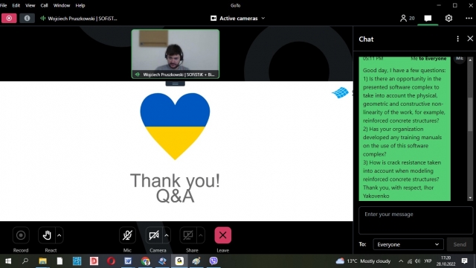This screenshot has width=476, height=268.
Task: Click the Enter your message field
Action: coord(416,220)
